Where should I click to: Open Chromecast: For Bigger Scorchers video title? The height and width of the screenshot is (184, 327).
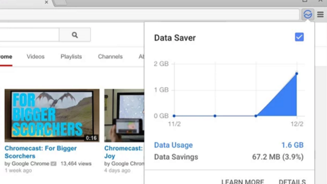point(41,152)
